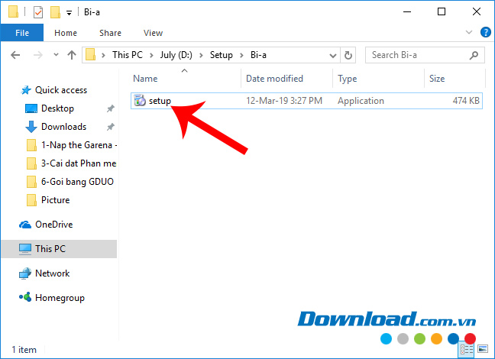Open Downloads in the navigation pane
Screen dimensions: 495x359
[x=63, y=127]
